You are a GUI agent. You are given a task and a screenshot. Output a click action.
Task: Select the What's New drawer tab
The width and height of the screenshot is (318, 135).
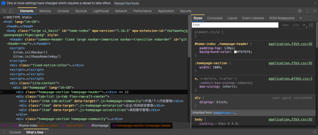coord(35,132)
